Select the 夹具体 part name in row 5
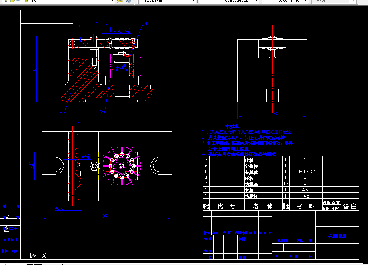Viewport: 368px width, 265px height. pos(251,172)
